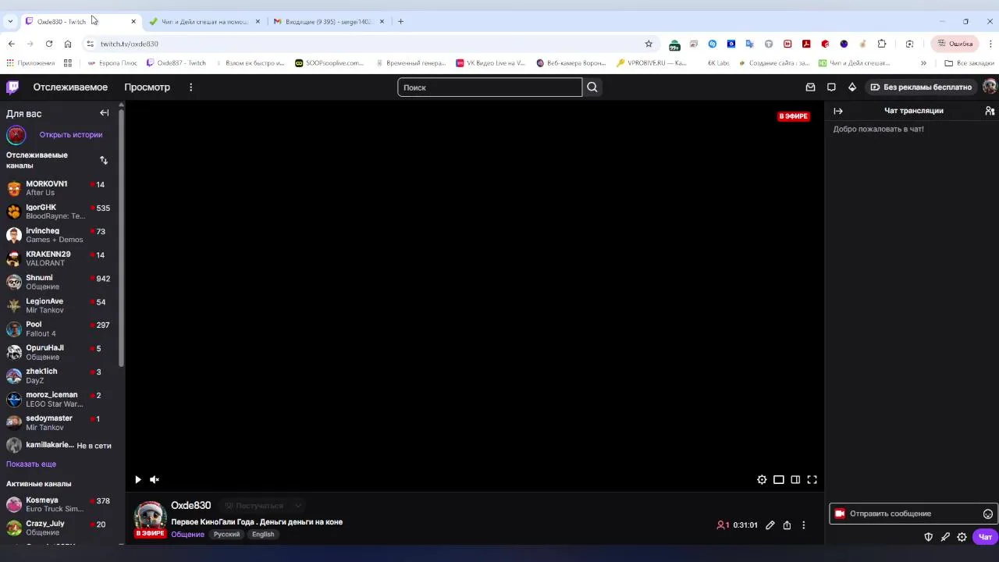The image size is (999, 562).
Task: Click the Русский tag
Action: [x=226, y=535]
